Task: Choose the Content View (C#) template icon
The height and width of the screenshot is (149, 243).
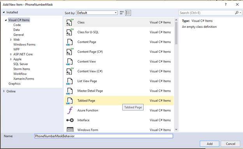Action: pyautogui.click(x=70, y=71)
